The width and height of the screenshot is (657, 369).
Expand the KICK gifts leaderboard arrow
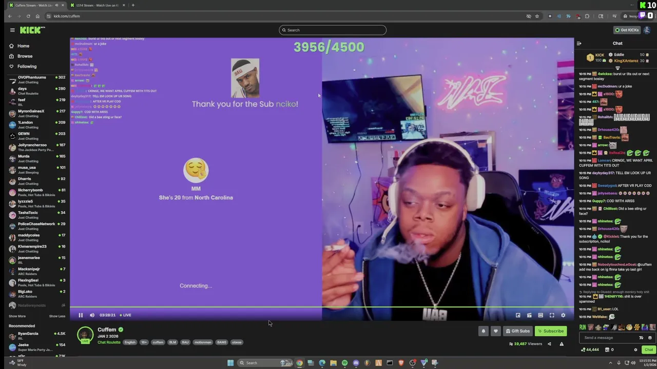pyautogui.click(x=617, y=68)
